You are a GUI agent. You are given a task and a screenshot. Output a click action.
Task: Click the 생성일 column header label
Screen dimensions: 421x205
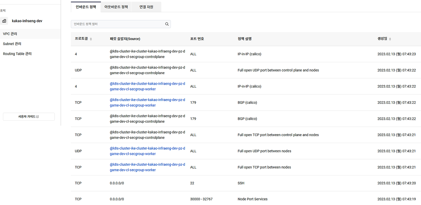pos(382,39)
